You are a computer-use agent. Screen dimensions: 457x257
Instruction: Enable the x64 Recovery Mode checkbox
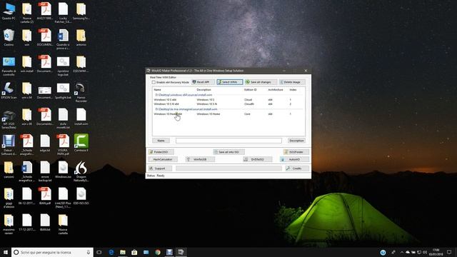click(x=154, y=82)
